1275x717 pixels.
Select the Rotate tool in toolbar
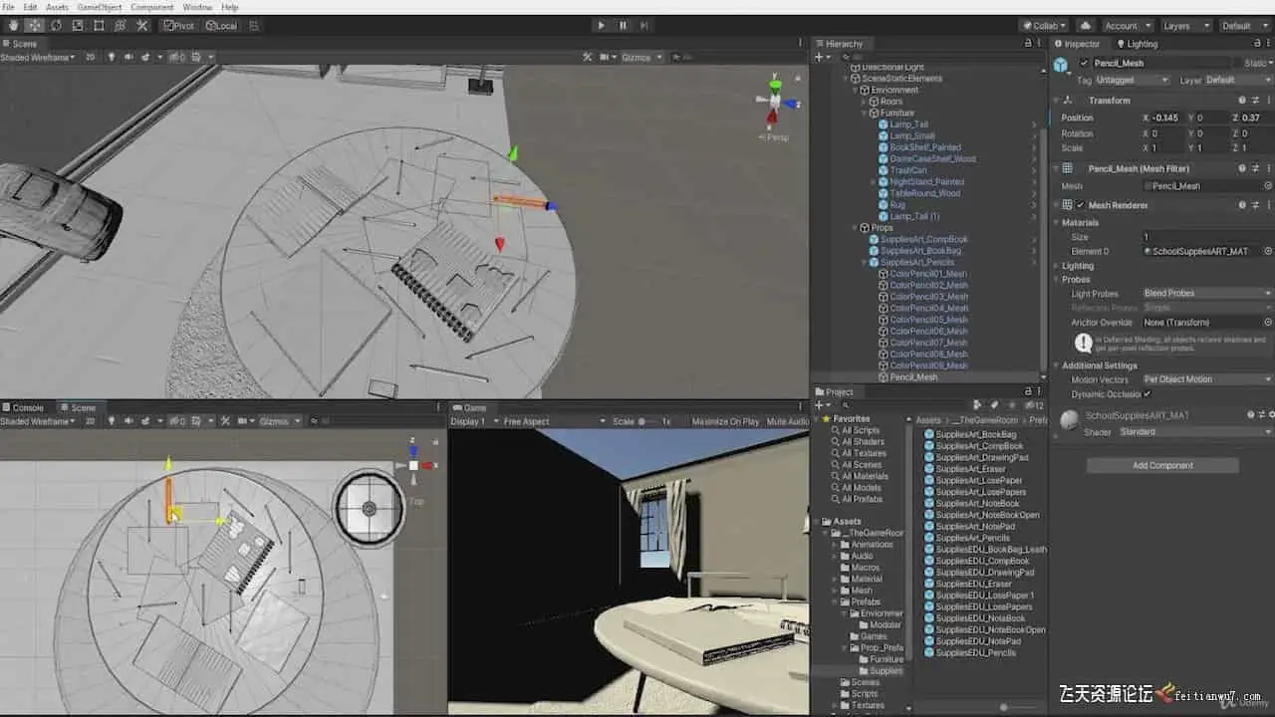point(56,25)
